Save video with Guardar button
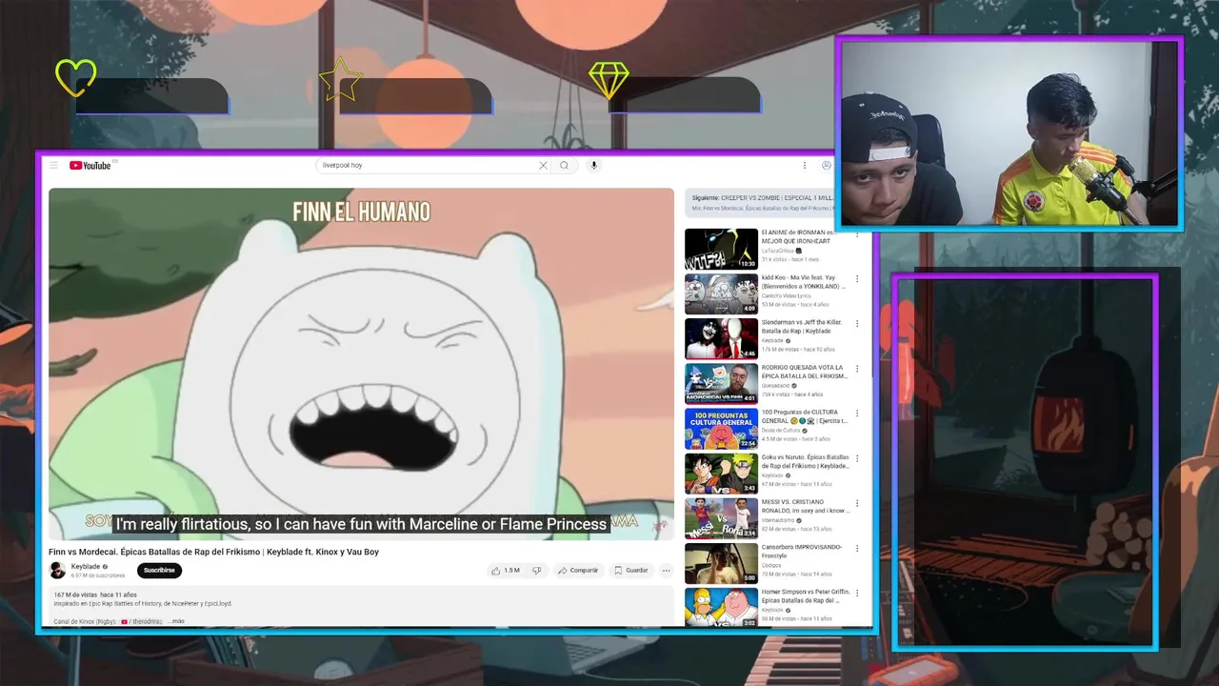This screenshot has height=686, width=1219. pyautogui.click(x=630, y=570)
